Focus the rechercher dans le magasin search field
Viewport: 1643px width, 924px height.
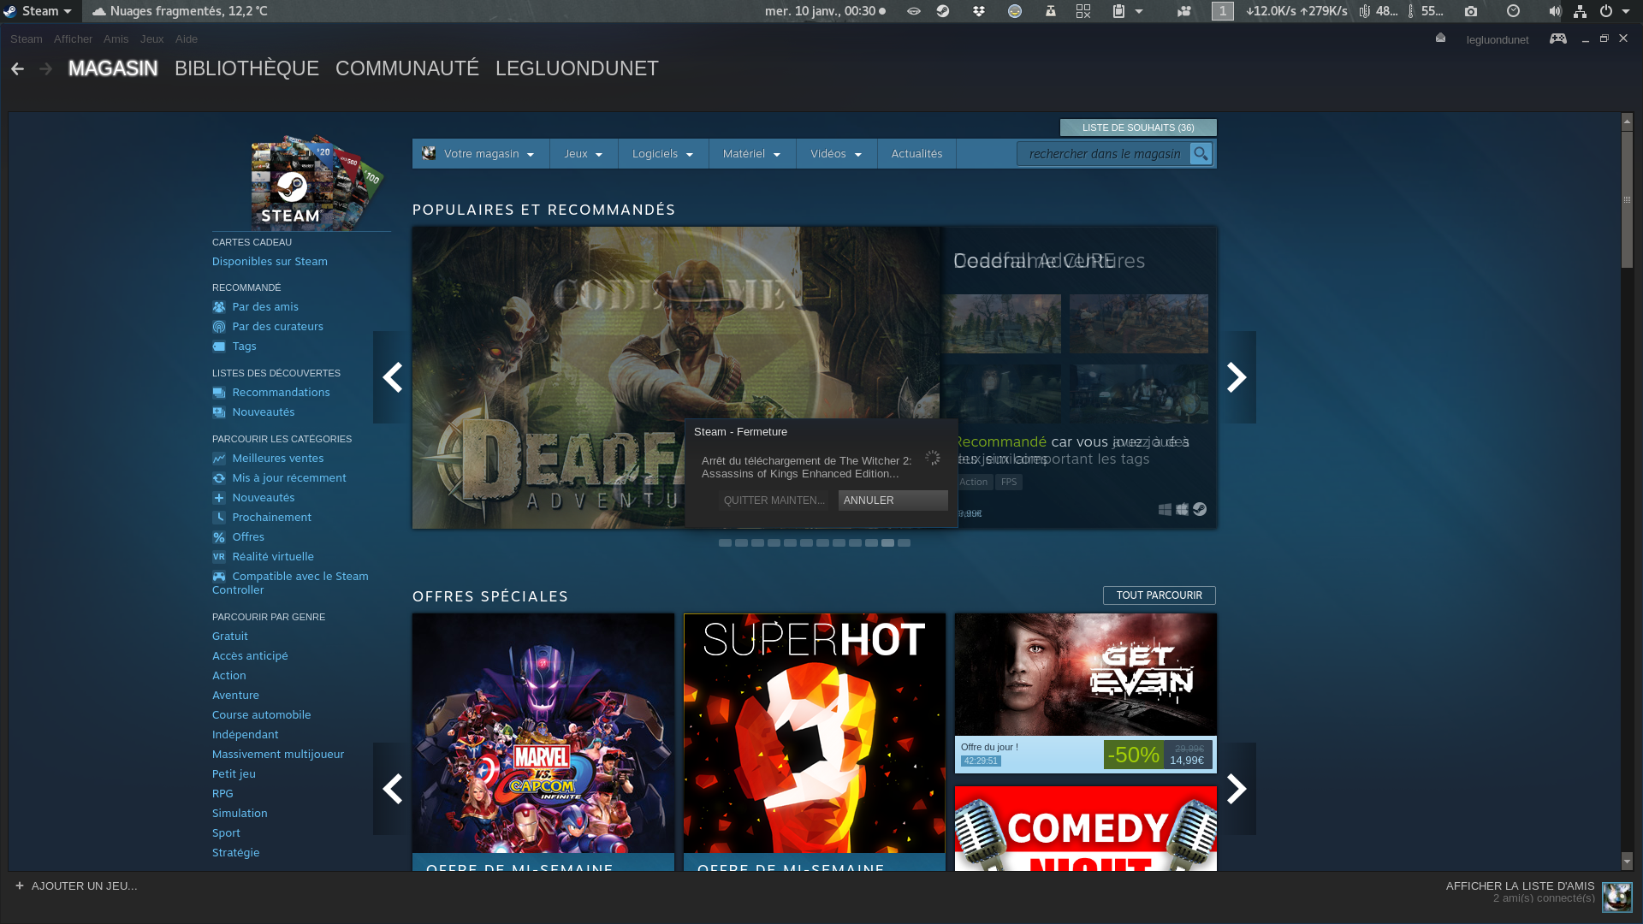1104,154
